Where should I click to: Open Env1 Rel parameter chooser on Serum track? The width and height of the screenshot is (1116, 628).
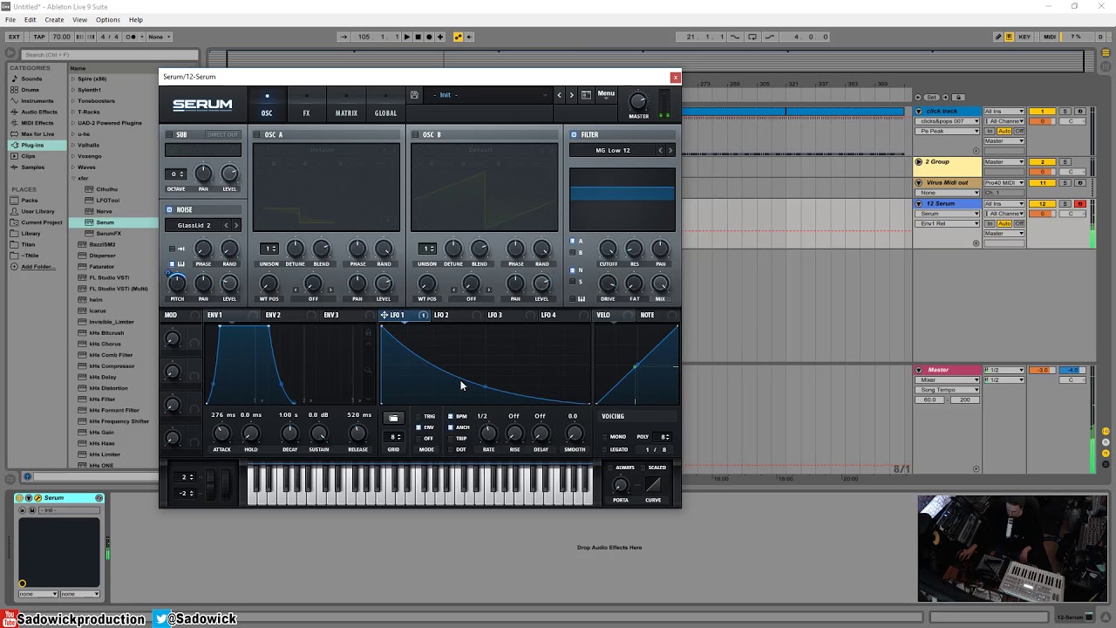947,223
